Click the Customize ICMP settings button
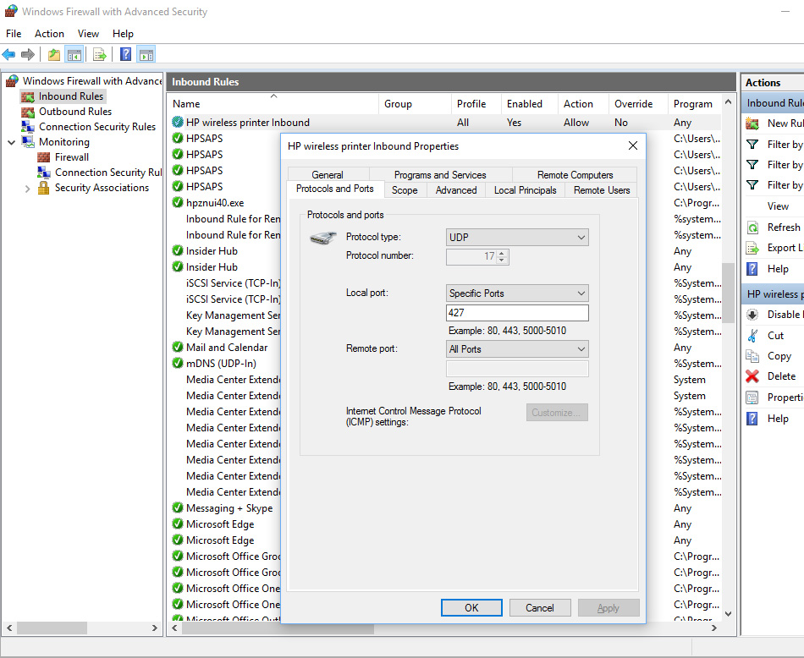804x658 pixels. coord(557,413)
